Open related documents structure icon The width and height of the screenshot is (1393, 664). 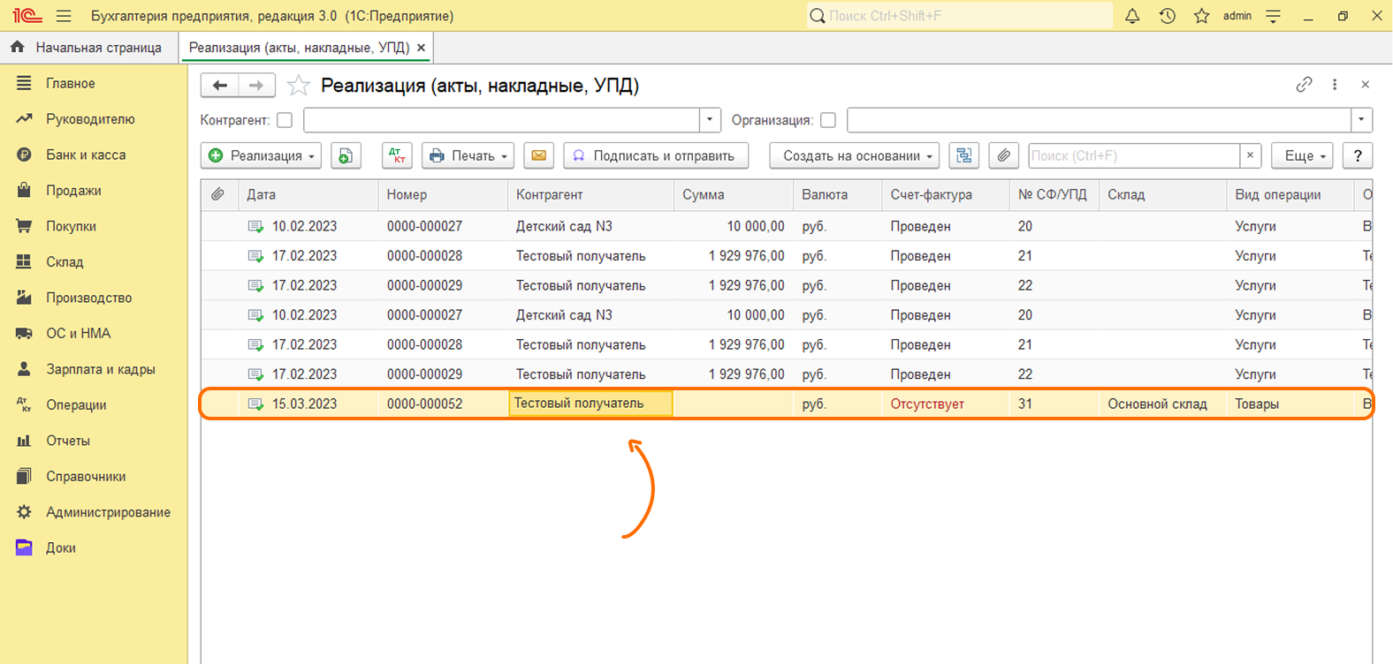tap(963, 155)
